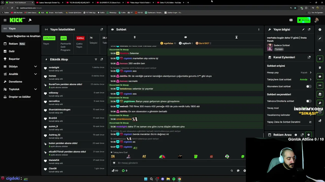Open the Başarılar sidebar item
This screenshot has height=182, width=325.
pyautogui.click(x=20, y=59)
